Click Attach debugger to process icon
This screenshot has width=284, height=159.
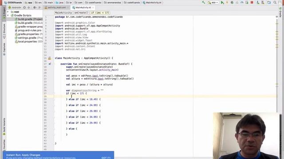coord(247,3)
